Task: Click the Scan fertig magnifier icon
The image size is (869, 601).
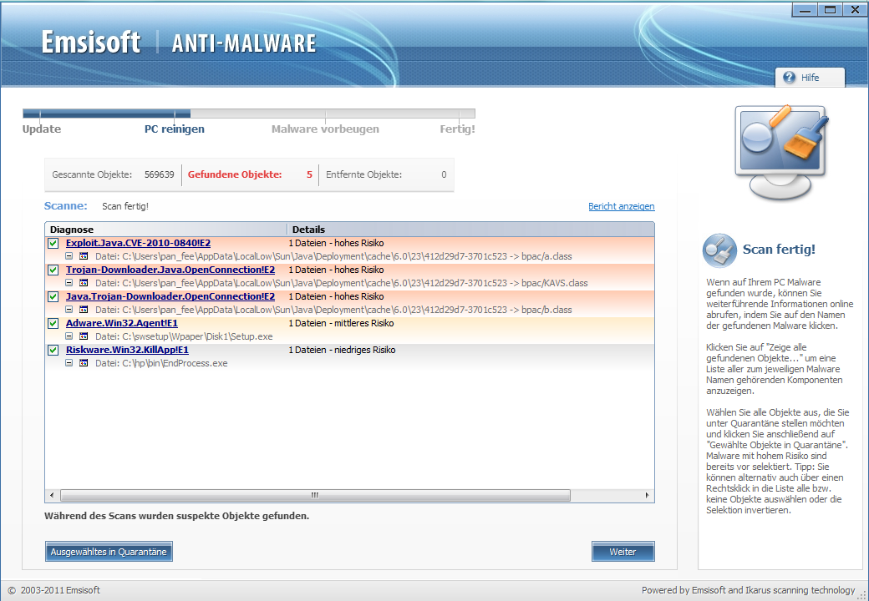Action: [719, 250]
